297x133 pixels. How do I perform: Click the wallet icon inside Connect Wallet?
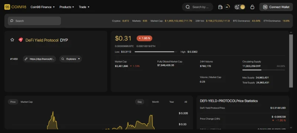[x=265, y=7]
